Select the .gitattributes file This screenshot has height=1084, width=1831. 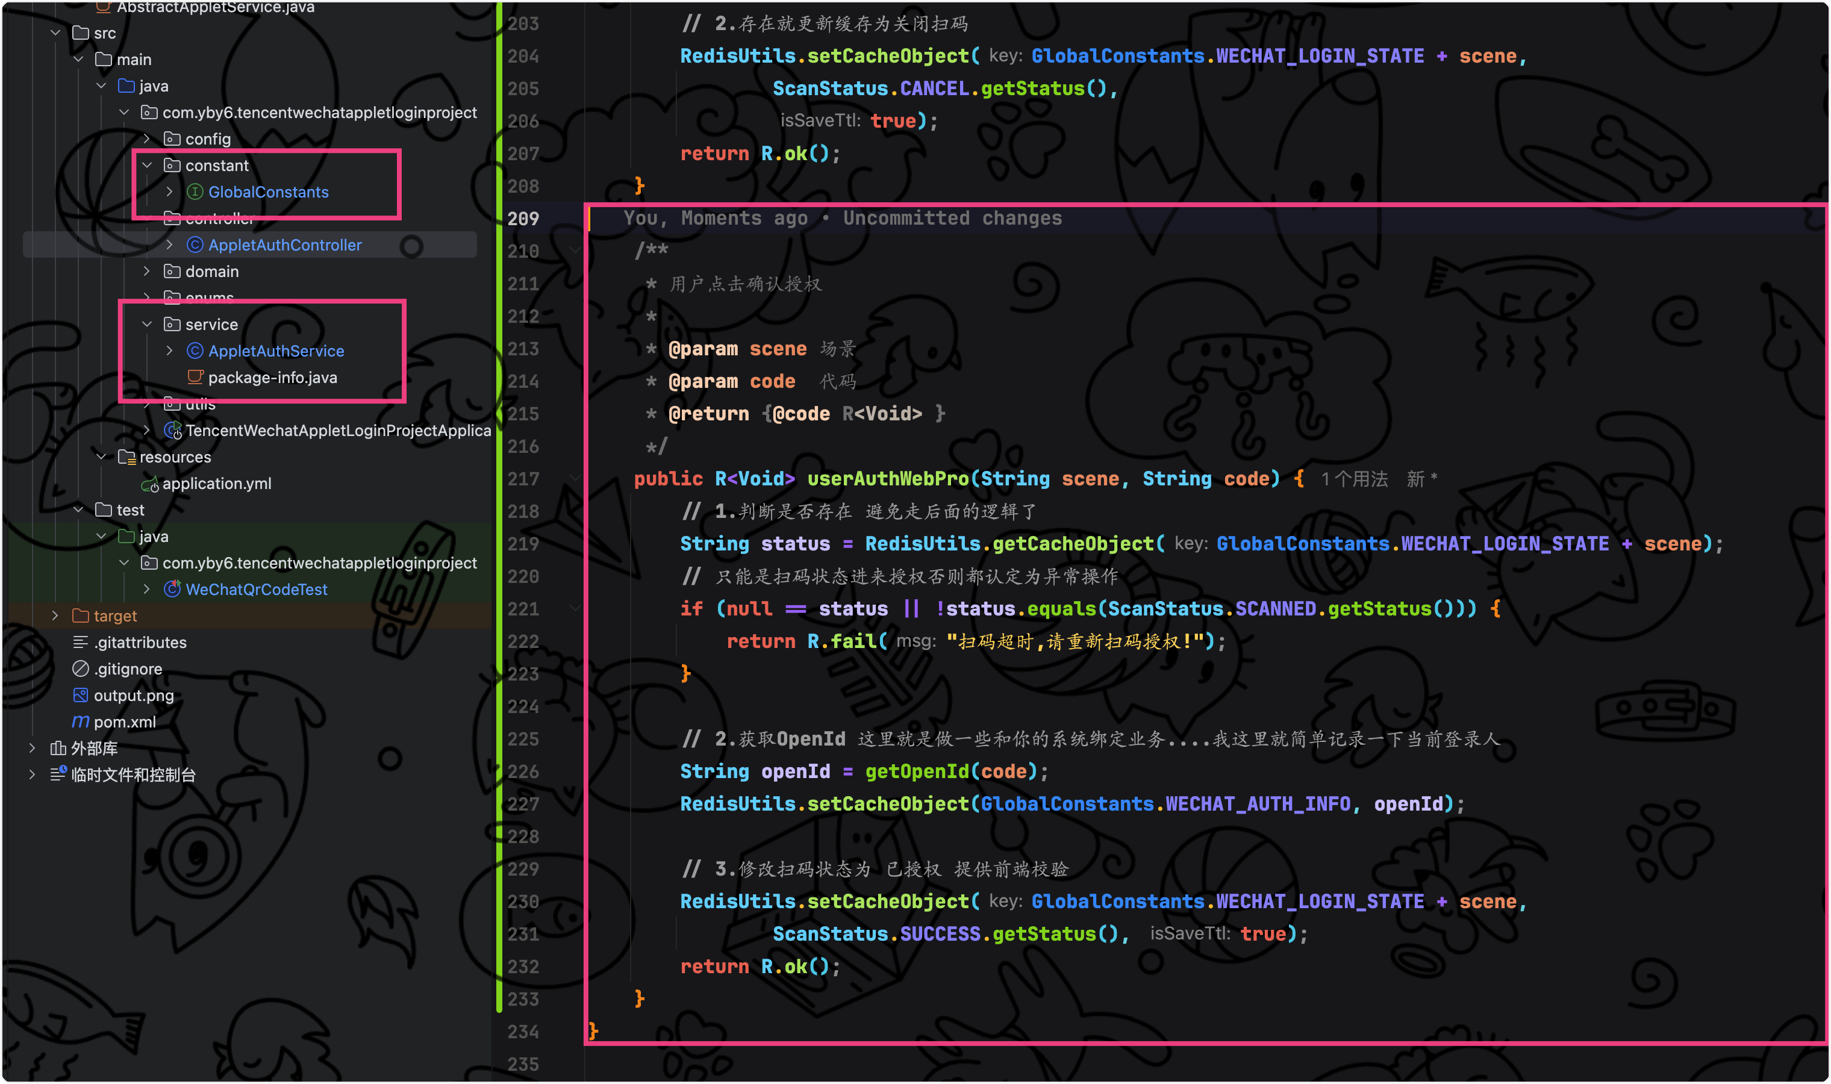pyautogui.click(x=140, y=643)
